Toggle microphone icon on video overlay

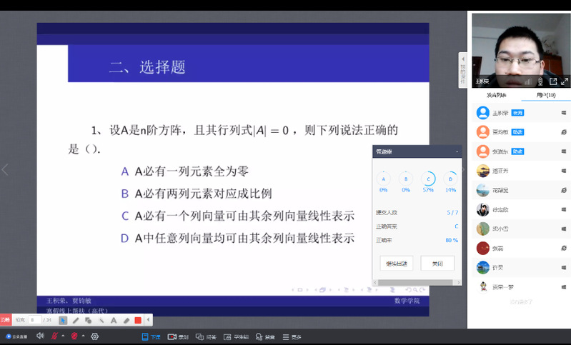pos(540,81)
